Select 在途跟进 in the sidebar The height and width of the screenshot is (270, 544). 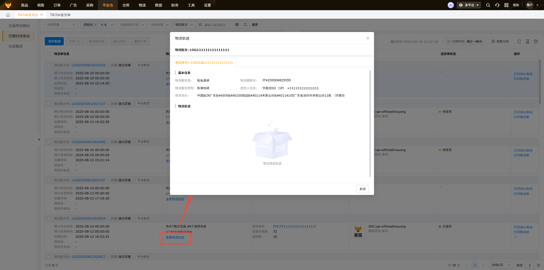[x=16, y=46]
